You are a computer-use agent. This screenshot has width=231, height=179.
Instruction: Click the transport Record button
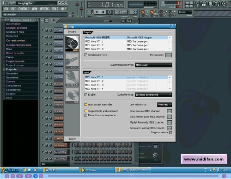(x=109, y=12)
